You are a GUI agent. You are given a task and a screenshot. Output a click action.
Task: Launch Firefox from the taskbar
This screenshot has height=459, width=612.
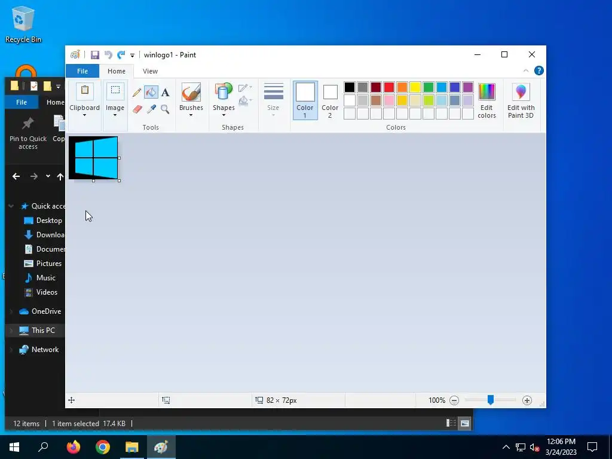(x=74, y=447)
